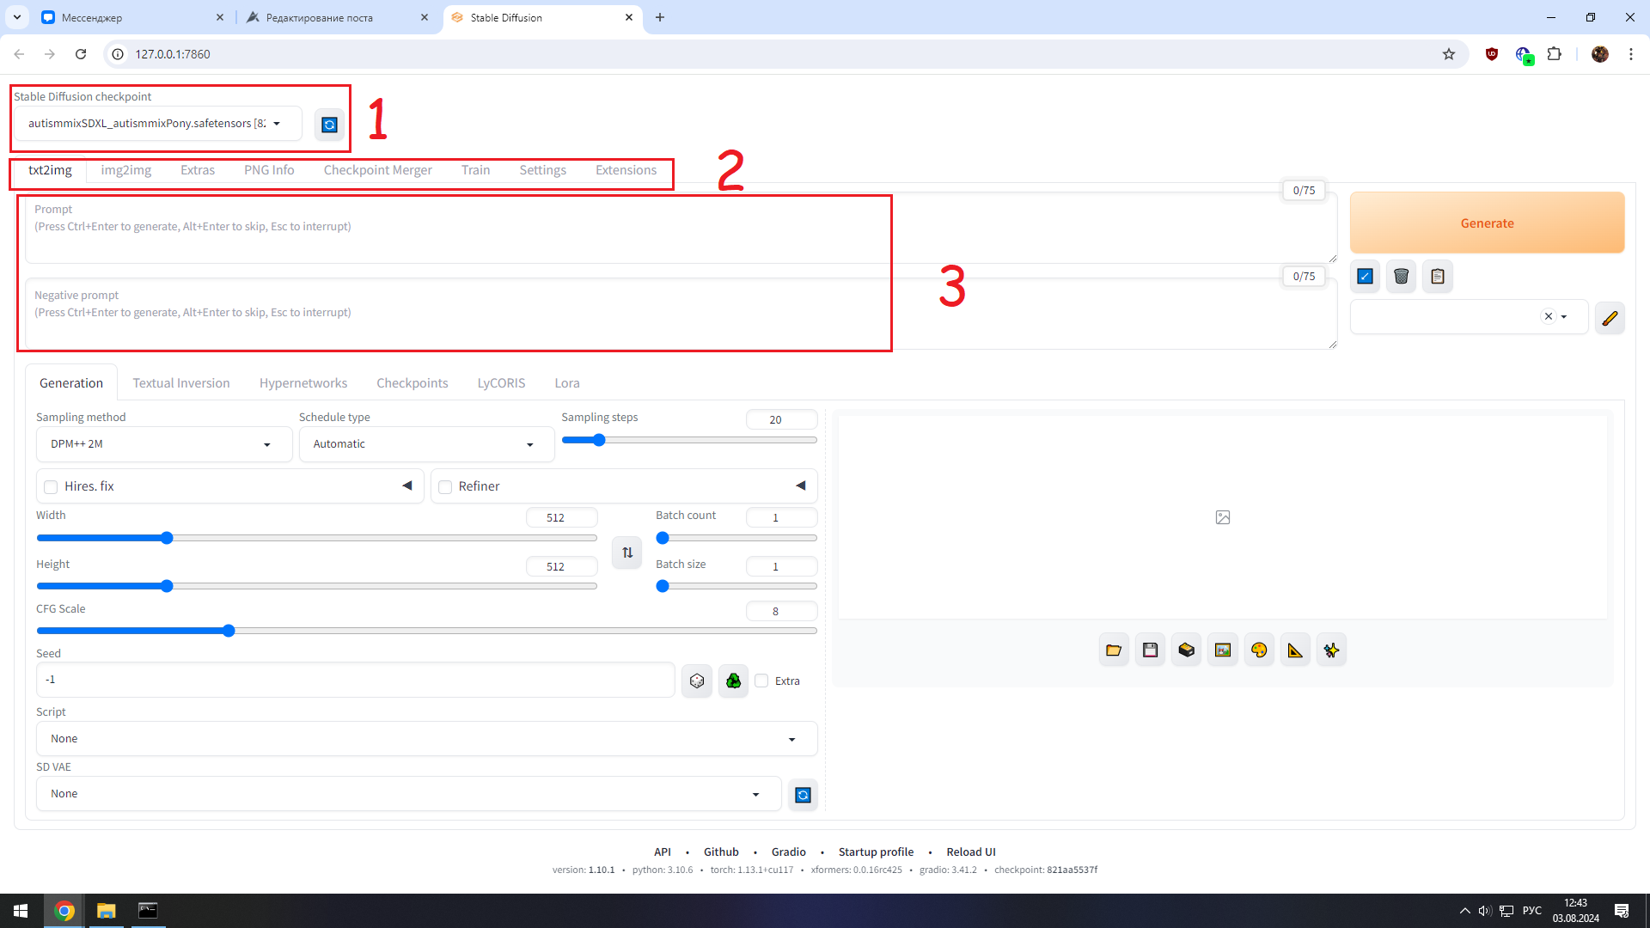The width and height of the screenshot is (1650, 928).
Task: Click the edit style pencil icon
Action: [1609, 318]
